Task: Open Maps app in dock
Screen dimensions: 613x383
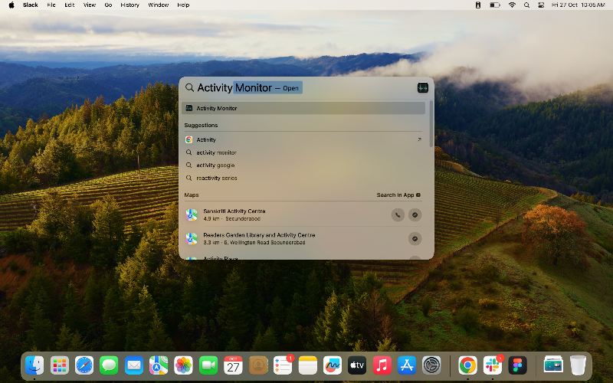Action: pyautogui.click(x=159, y=365)
